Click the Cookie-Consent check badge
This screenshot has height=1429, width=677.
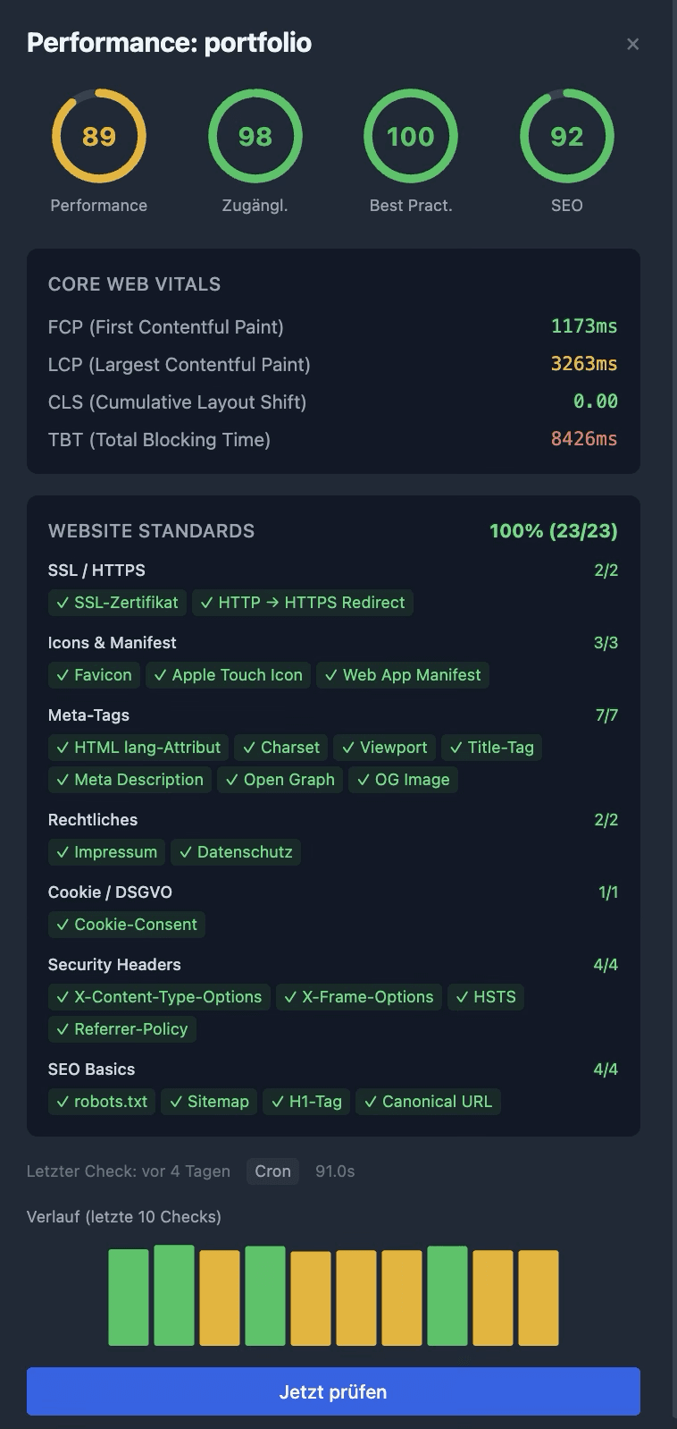(126, 924)
